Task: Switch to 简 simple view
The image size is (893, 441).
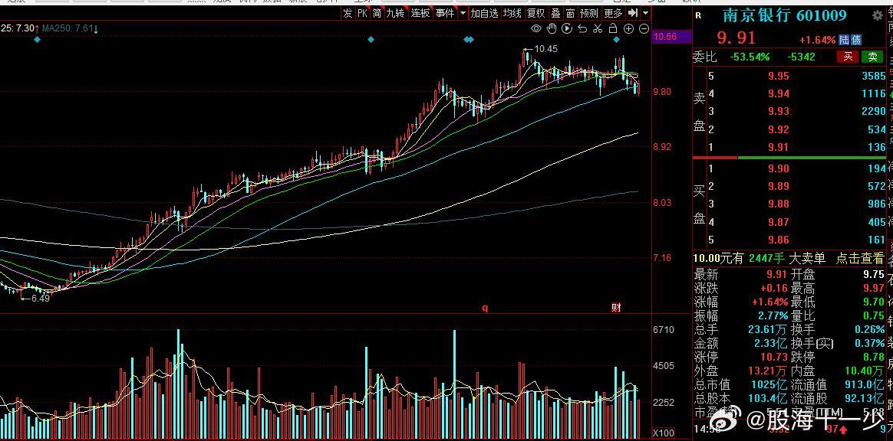Action: click(x=377, y=12)
